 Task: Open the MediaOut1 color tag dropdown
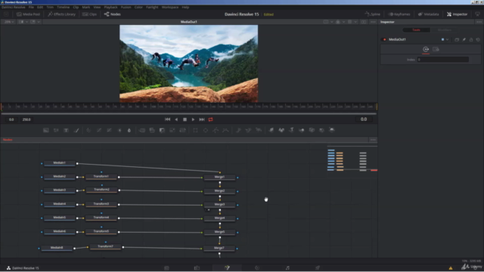(x=445, y=39)
